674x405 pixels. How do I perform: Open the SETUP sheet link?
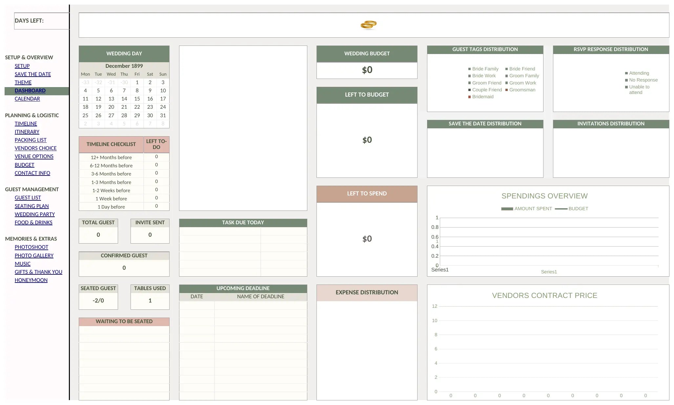pos(22,66)
